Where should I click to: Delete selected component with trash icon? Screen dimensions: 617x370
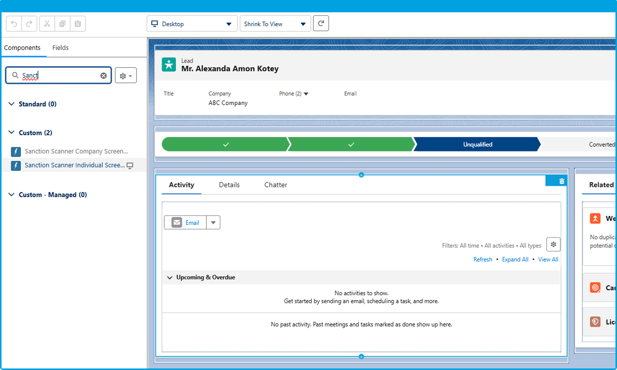coord(562,181)
